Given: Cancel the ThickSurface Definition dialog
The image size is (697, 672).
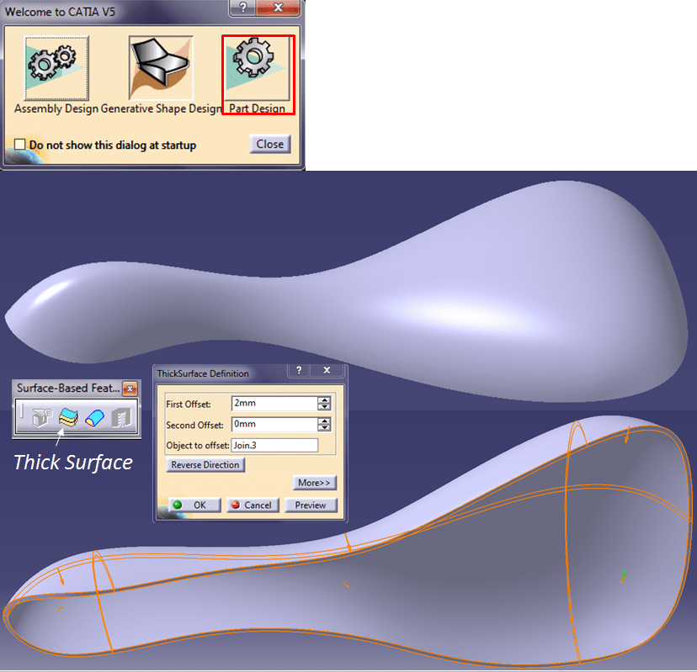Looking at the screenshot, I should click(252, 505).
